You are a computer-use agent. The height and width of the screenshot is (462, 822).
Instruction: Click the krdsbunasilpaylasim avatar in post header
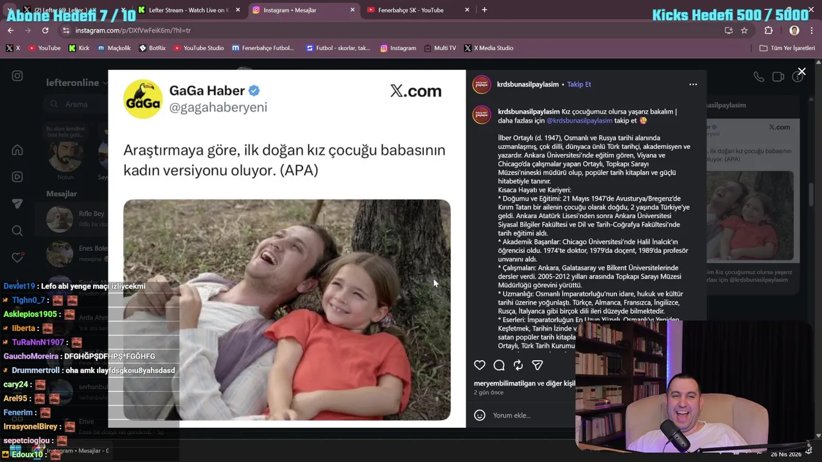482,84
